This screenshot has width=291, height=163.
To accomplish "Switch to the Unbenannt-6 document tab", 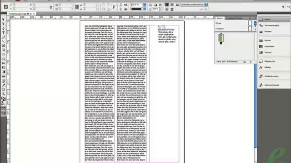I will (20, 14).
